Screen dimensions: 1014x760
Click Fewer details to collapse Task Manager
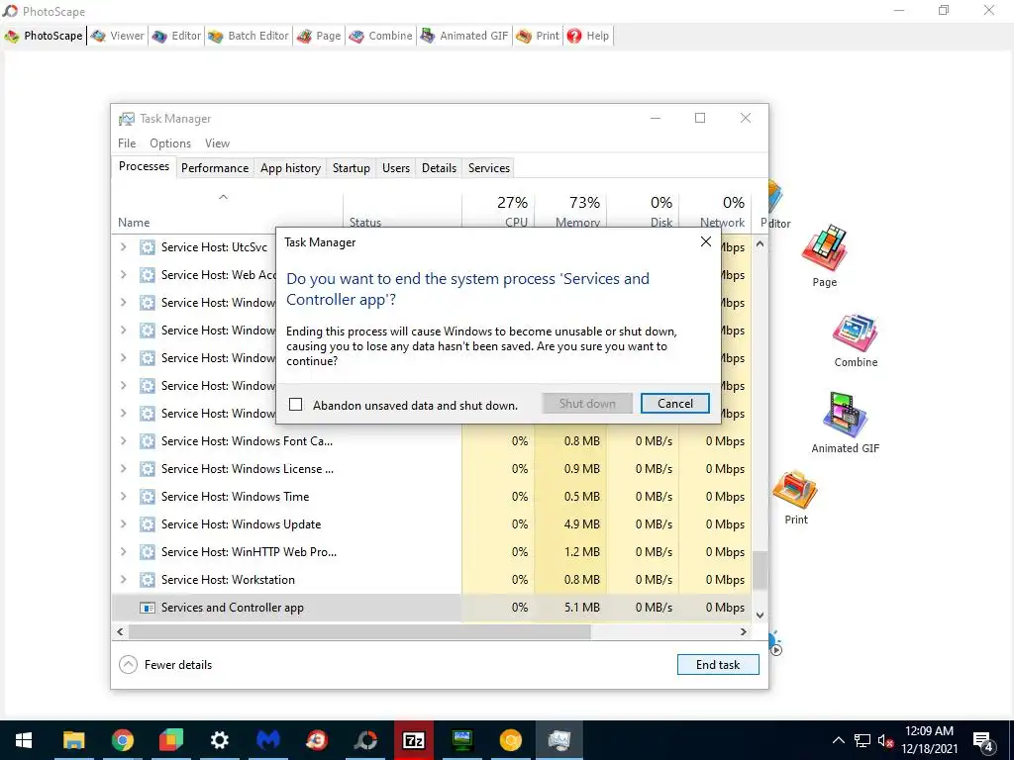coord(166,664)
